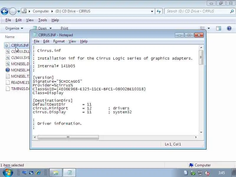Screen dimensions: 236x177
Task: Toggle the preview pane icon
Action: 219,28
